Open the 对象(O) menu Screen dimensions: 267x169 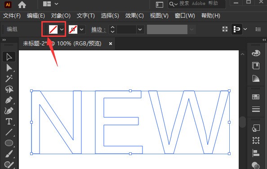pos(61,16)
